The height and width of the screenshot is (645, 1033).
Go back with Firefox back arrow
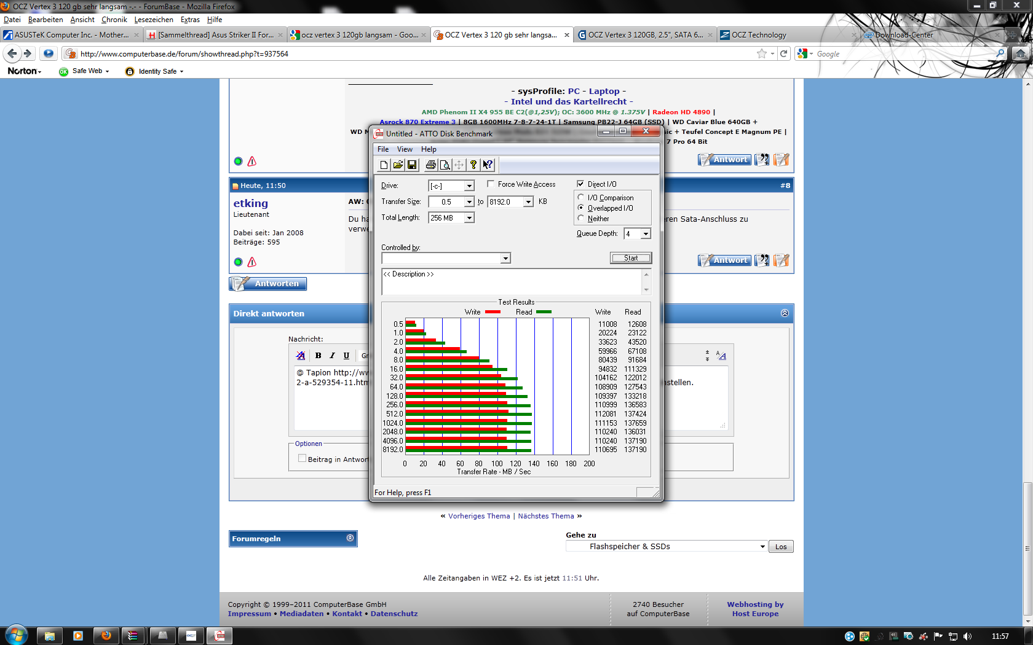(12, 53)
